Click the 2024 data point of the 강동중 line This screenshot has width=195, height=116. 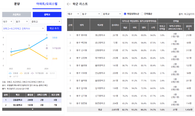(x=47, y=38)
